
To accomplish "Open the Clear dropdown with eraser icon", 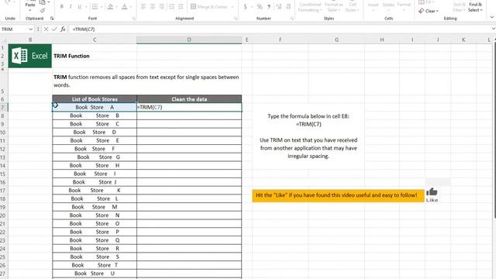I will coord(429,11).
